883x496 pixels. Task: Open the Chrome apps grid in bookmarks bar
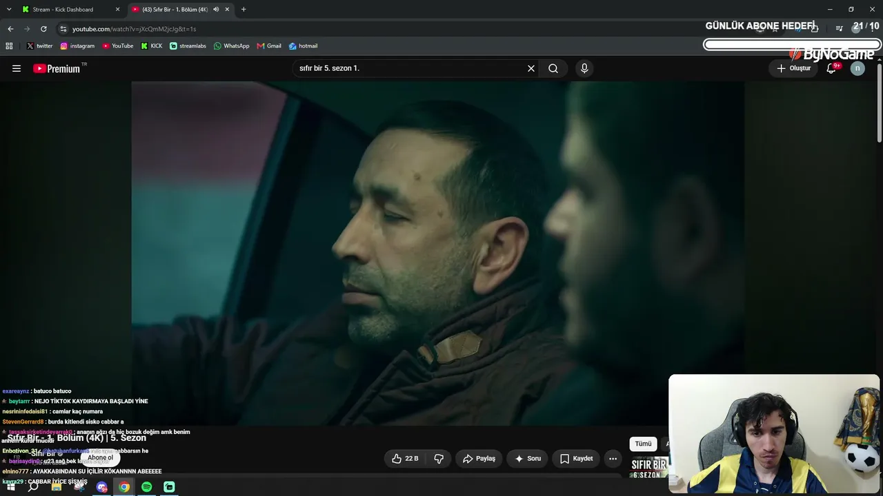pos(9,46)
